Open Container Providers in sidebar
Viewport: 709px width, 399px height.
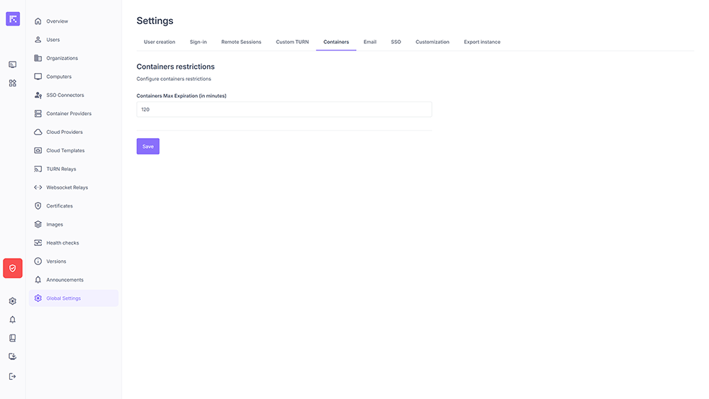pos(69,113)
